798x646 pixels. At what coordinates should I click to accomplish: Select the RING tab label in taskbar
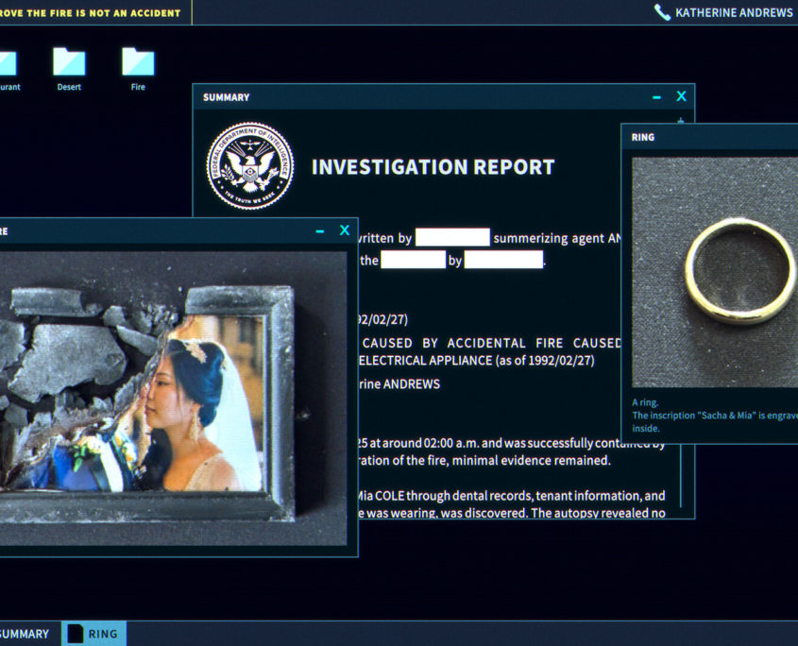103,634
